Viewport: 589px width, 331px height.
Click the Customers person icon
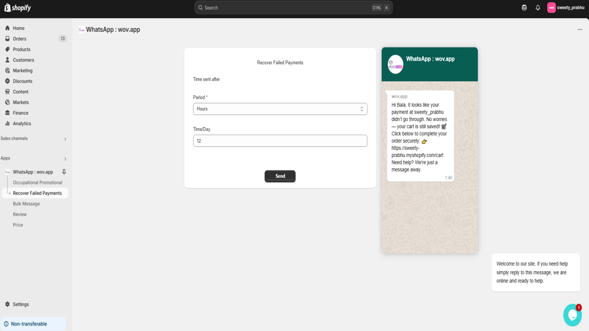pyautogui.click(x=7, y=60)
